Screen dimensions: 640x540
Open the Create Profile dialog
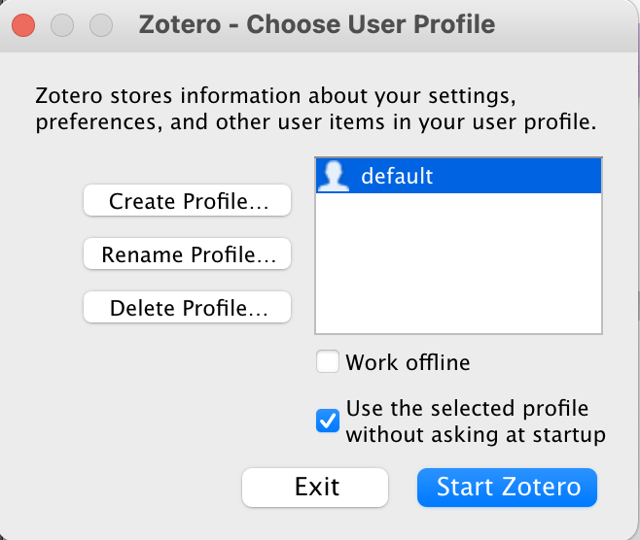click(187, 201)
